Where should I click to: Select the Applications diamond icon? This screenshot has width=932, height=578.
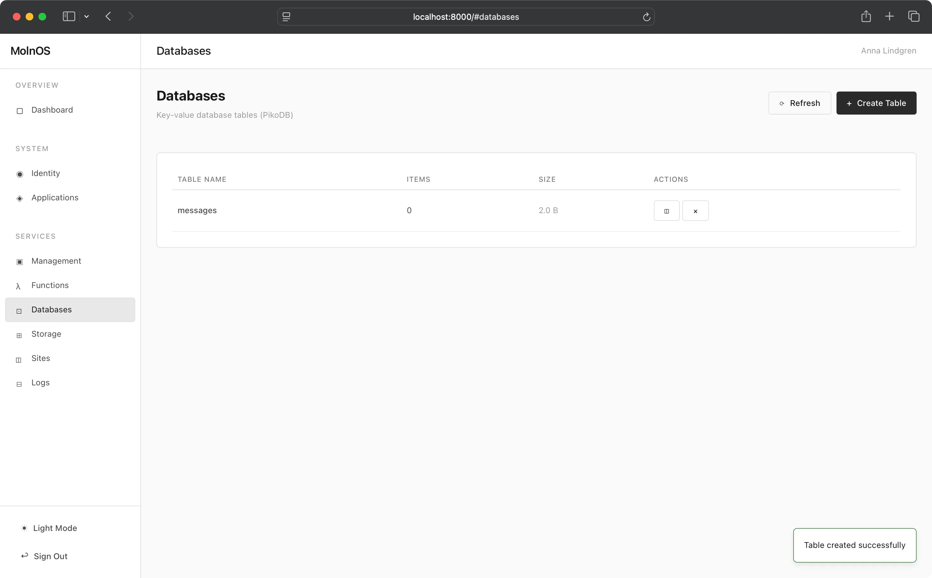click(20, 198)
